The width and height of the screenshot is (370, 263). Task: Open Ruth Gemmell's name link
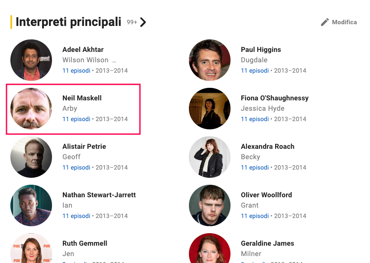[84, 244]
